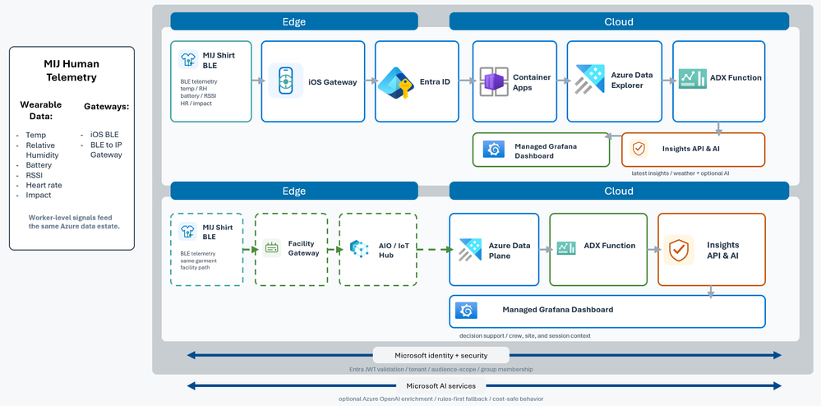Viewport: 821px width, 406px height.
Task: Click the 'Microsoft identity + security' label
Action: point(440,355)
